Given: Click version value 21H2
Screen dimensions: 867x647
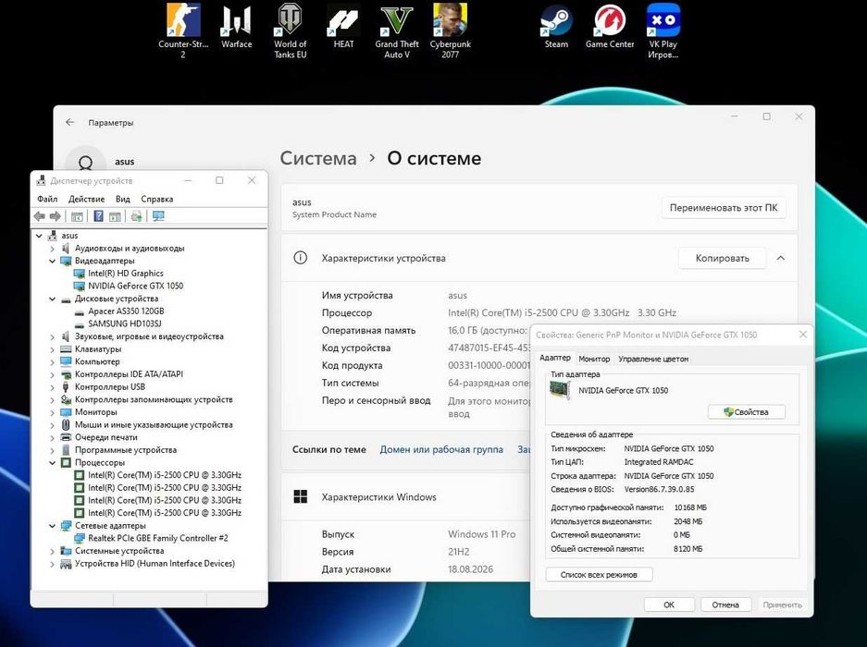Looking at the screenshot, I should pyautogui.click(x=458, y=552).
